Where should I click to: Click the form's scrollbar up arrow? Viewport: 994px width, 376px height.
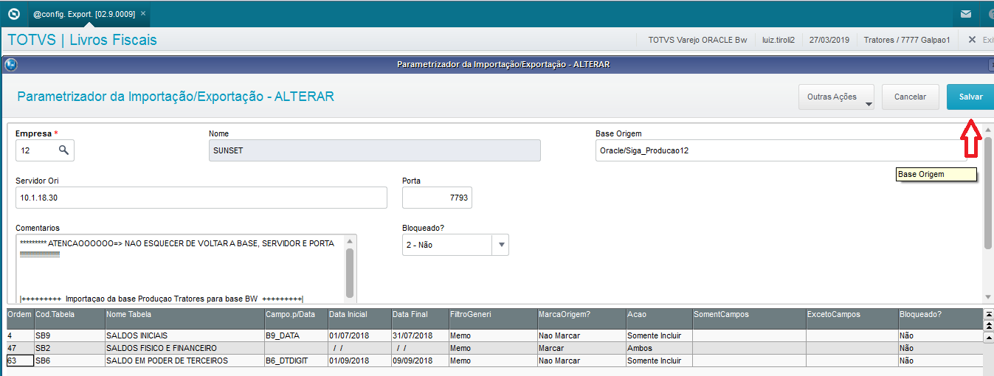tap(988, 130)
